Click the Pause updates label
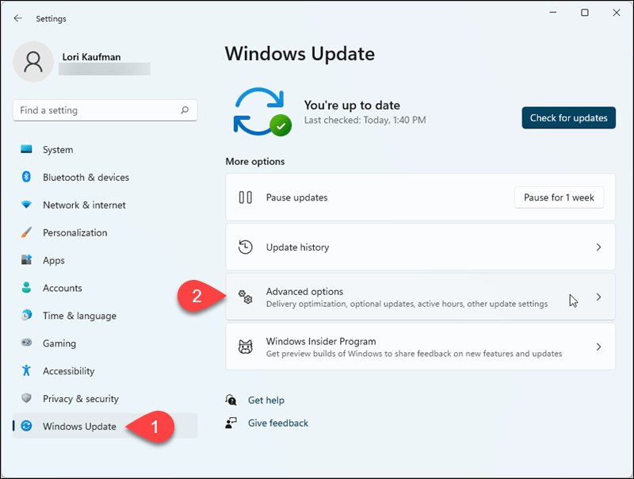This screenshot has height=479, width=634. tap(296, 197)
